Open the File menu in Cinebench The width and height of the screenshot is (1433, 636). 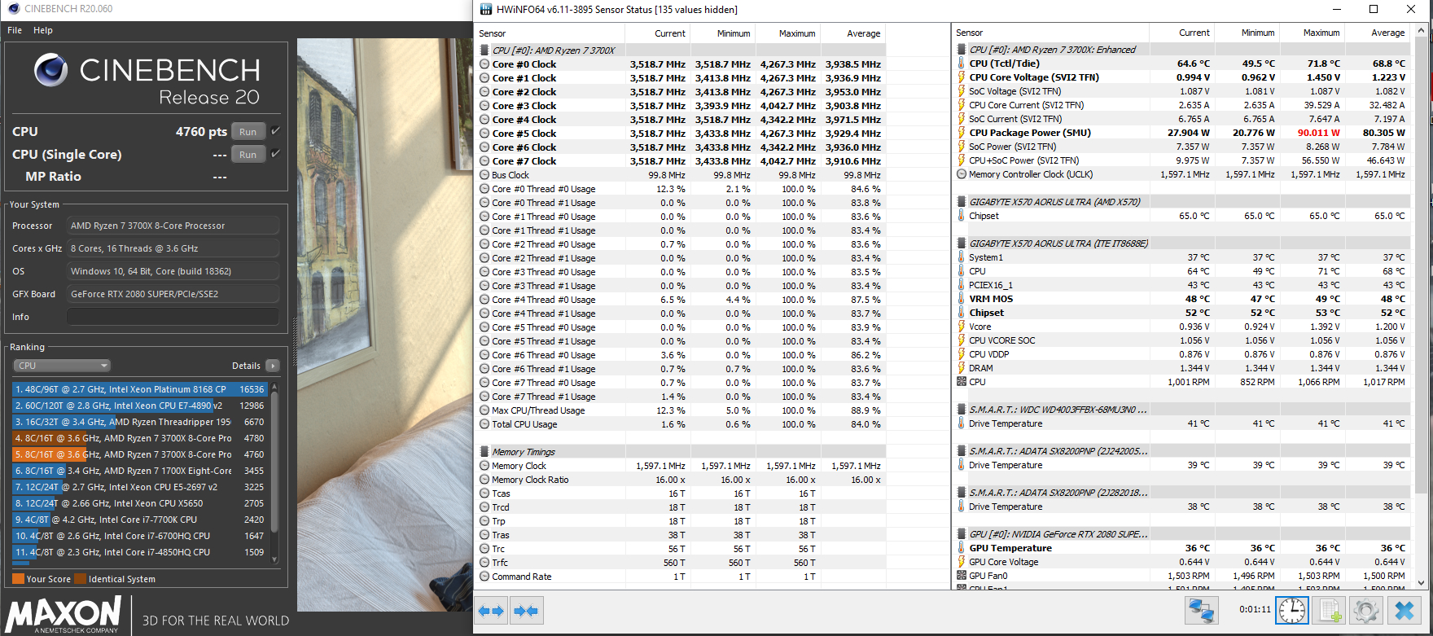15,30
